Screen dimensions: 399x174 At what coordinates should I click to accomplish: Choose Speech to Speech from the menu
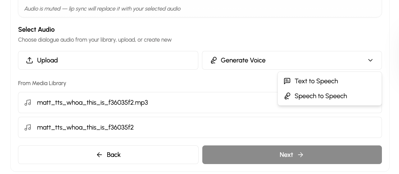tap(320, 96)
